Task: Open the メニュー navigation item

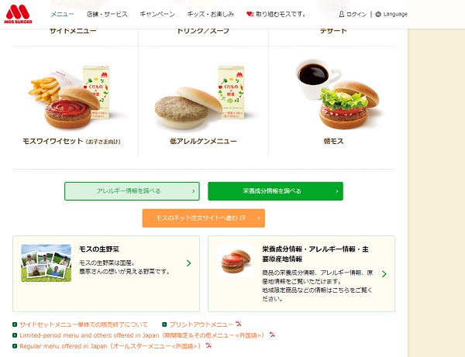Action: click(x=62, y=14)
